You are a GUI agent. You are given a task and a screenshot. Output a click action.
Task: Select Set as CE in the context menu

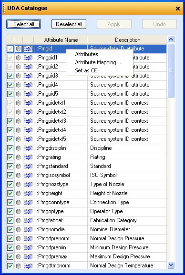pos(86,70)
